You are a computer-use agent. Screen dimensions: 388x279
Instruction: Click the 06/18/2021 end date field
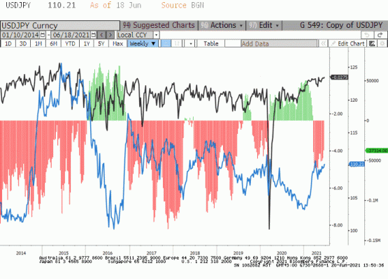(71, 35)
